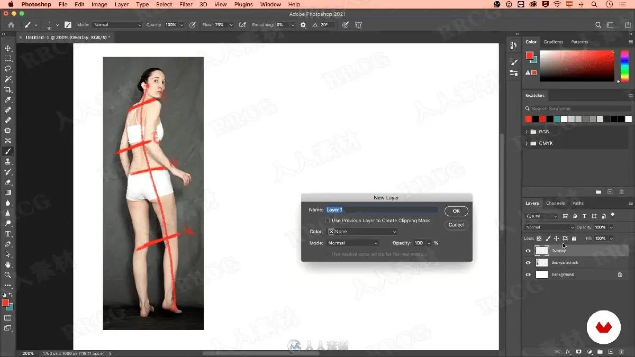
Task: Open Kind filter dropdown in Layers panel
Action: pyautogui.click(x=542, y=216)
